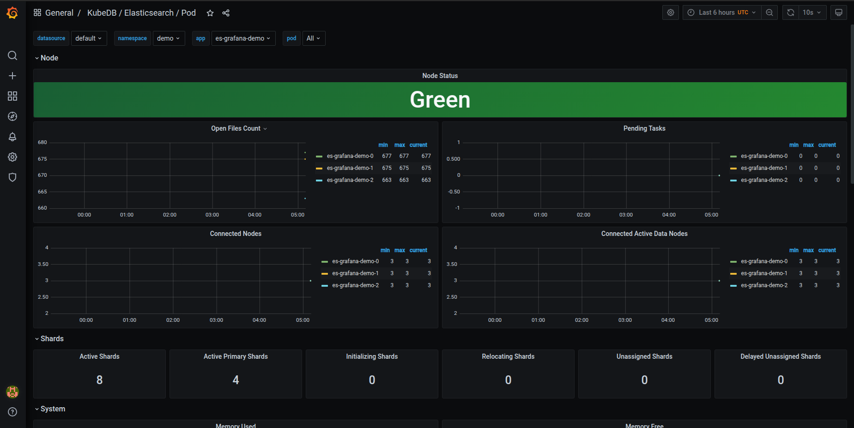Toggle es-grafana-demo-2 series in Open Files Count
Image resolution: width=854 pixels, height=428 pixels.
pos(350,180)
